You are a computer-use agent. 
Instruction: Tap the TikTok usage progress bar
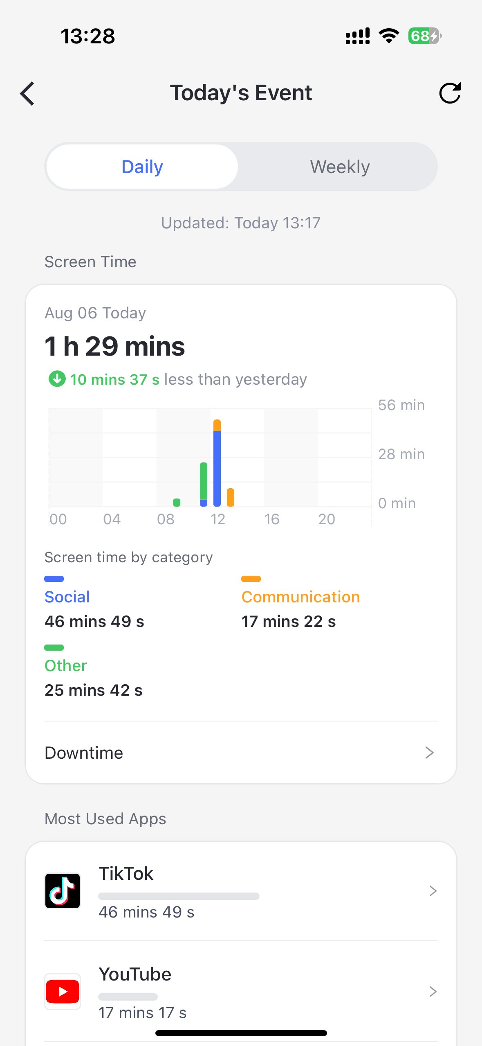[179, 896]
